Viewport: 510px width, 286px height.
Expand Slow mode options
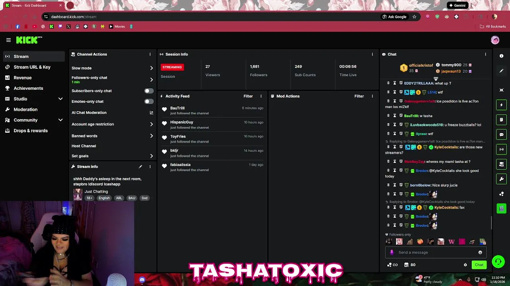point(151,68)
